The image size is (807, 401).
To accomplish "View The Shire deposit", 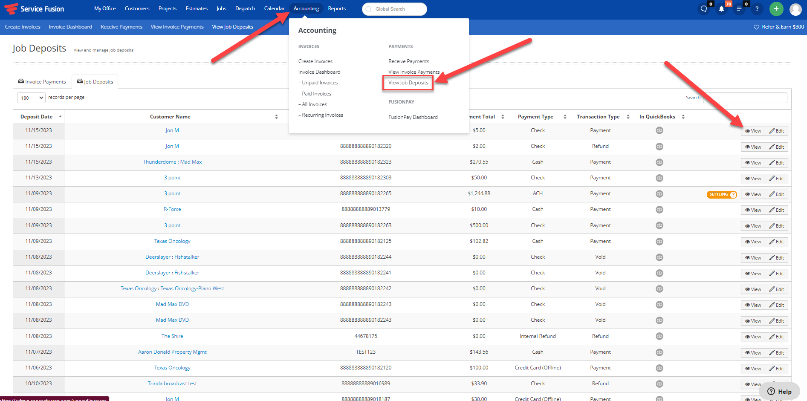I will point(753,337).
